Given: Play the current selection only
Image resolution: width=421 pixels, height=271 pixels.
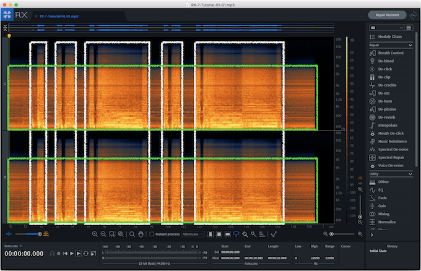Looking at the screenshot, I should coord(79,254).
